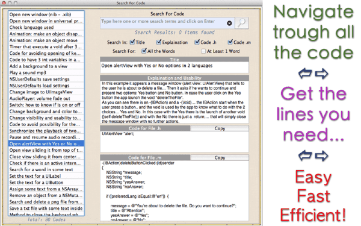
Task: Uncheck the All the Words option
Action: (x=144, y=51)
